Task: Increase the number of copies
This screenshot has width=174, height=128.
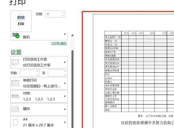Action: (x=63, y=12)
